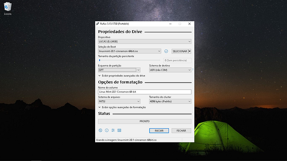Open the Rufus about info icon
The width and height of the screenshot is (287, 161).
point(107,130)
